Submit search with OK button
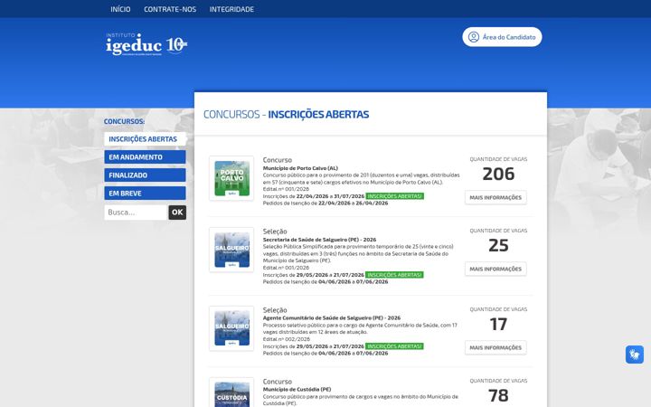Image resolution: width=651 pixels, height=407 pixels. (x=177, y=213)
